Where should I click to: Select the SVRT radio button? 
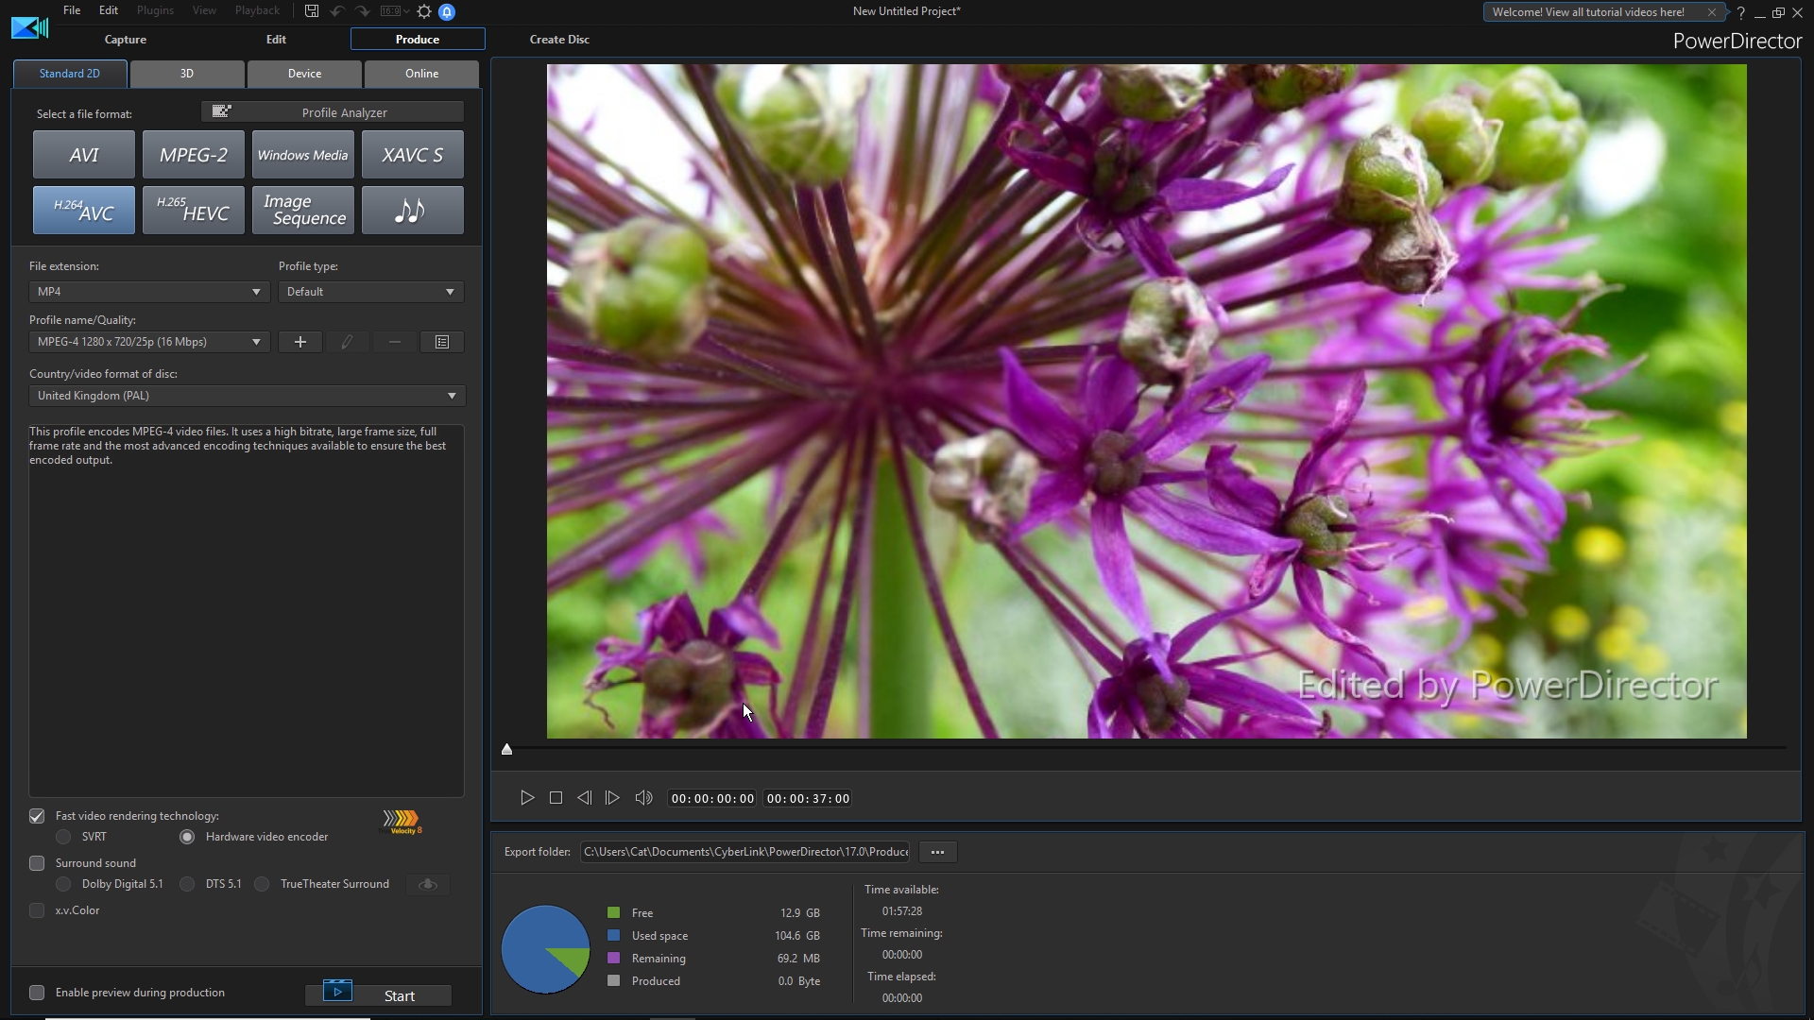[63, 836]
